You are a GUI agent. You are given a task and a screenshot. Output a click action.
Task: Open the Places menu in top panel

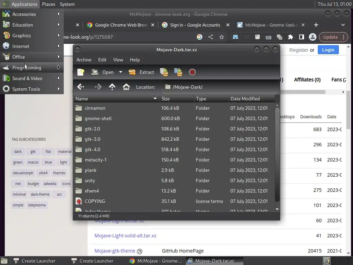point(48,4)
